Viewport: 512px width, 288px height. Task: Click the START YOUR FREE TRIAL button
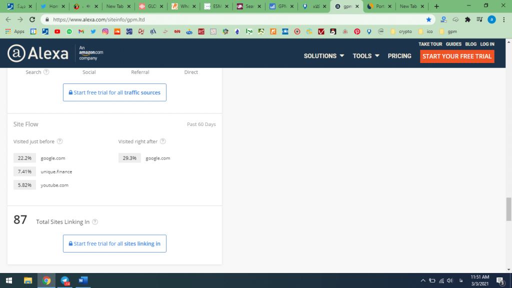pyautogui.click(x=456, y=56)
